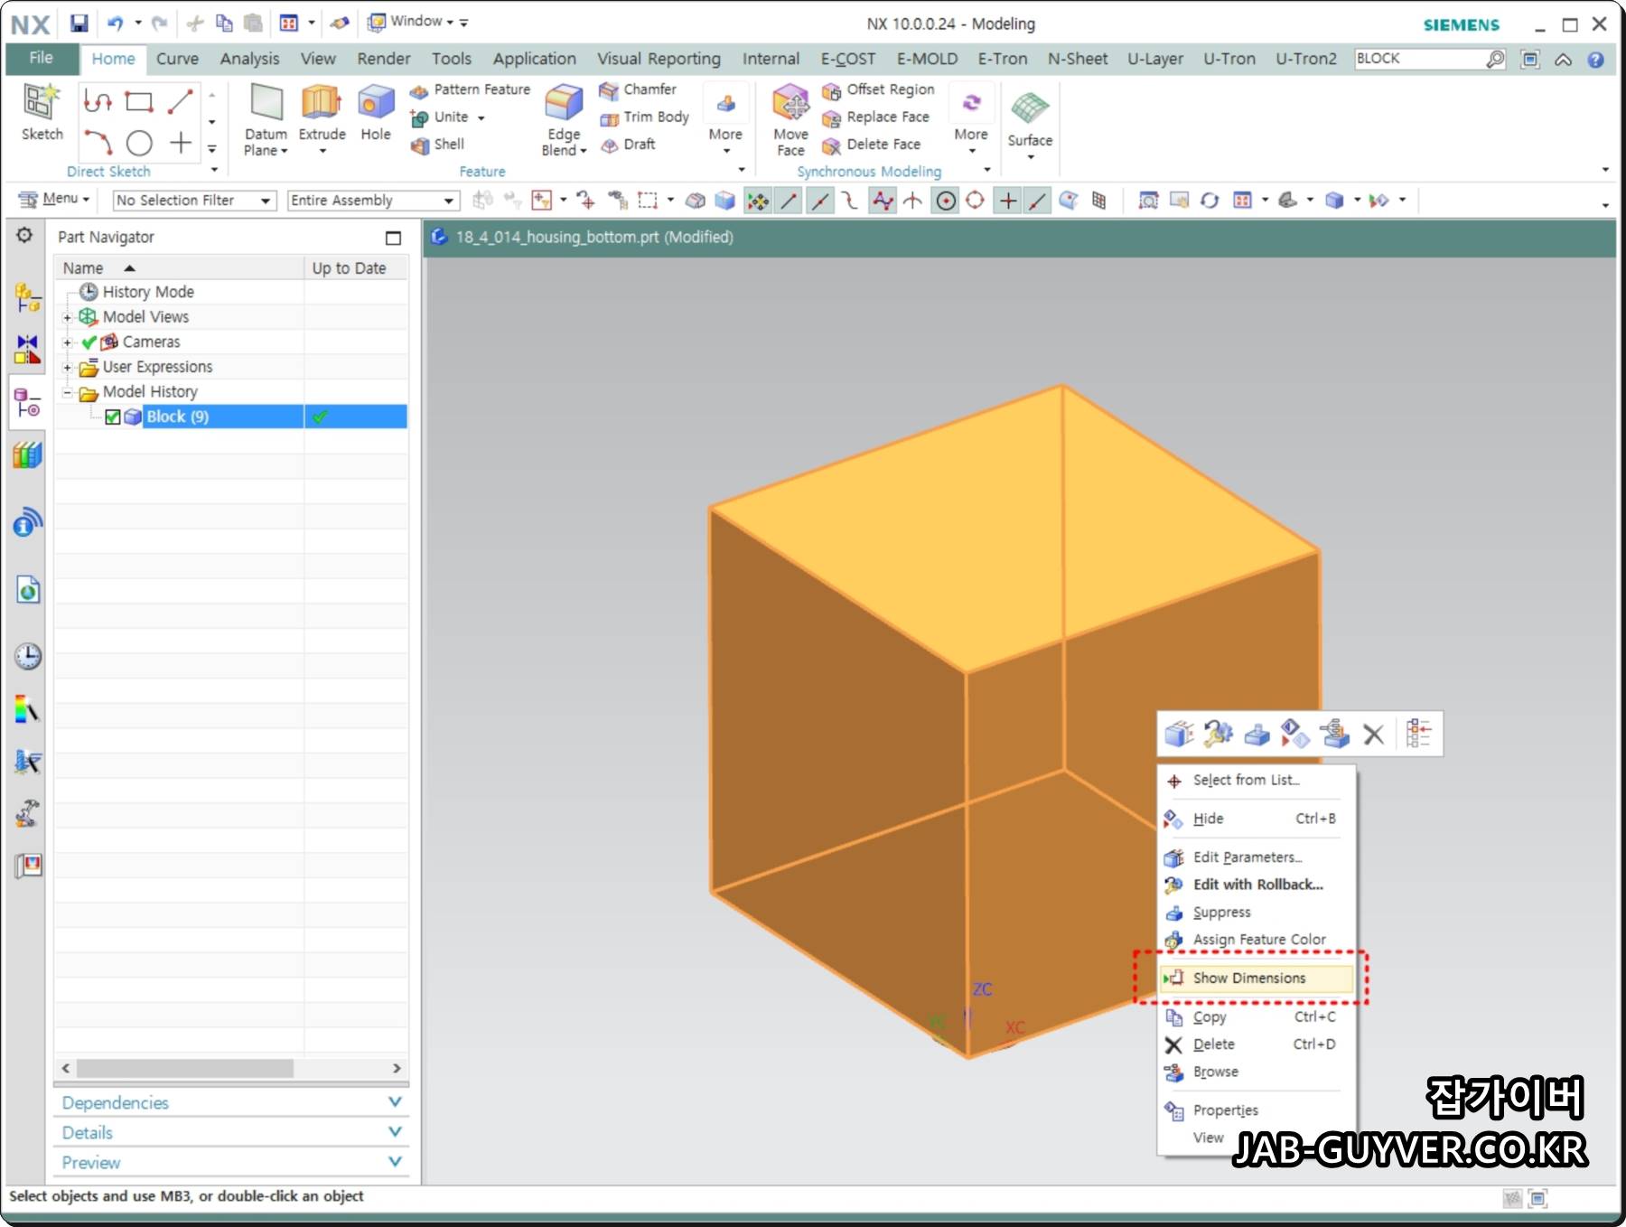The width and height of the screenshot is (1626, 1227).
Task: Click Edit with Rollback option
Action: click(1257, 885)
